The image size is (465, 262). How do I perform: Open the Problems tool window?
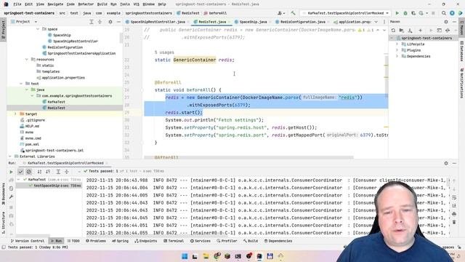click(96, 241)
